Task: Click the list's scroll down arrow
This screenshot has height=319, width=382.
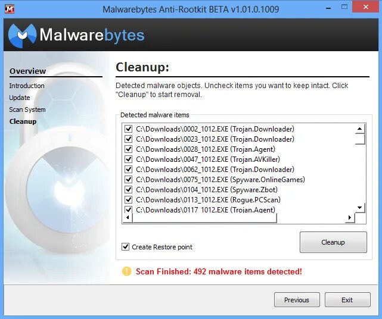Action: click(360, 208)
